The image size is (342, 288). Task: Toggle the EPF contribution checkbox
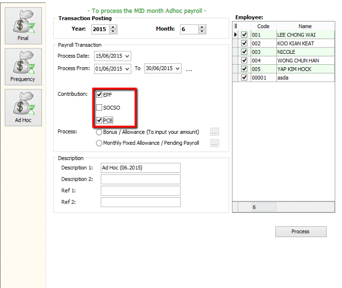[x=100, y=94]
